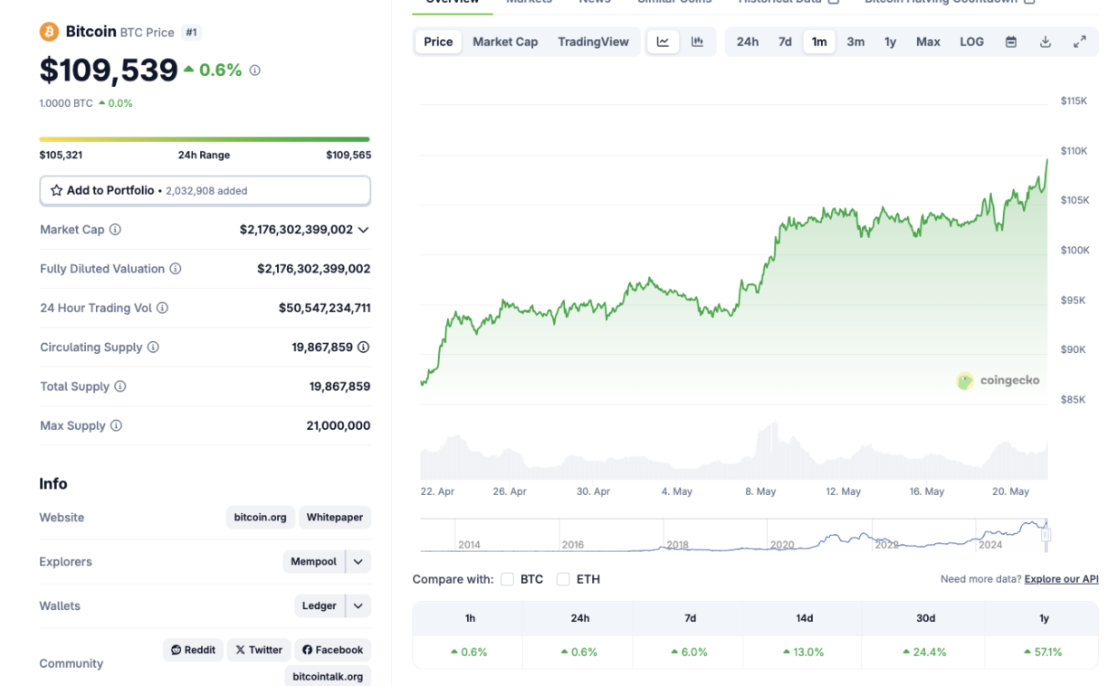Open the Explore our API link
The image size is (1108, 686).
[1061, 578]
